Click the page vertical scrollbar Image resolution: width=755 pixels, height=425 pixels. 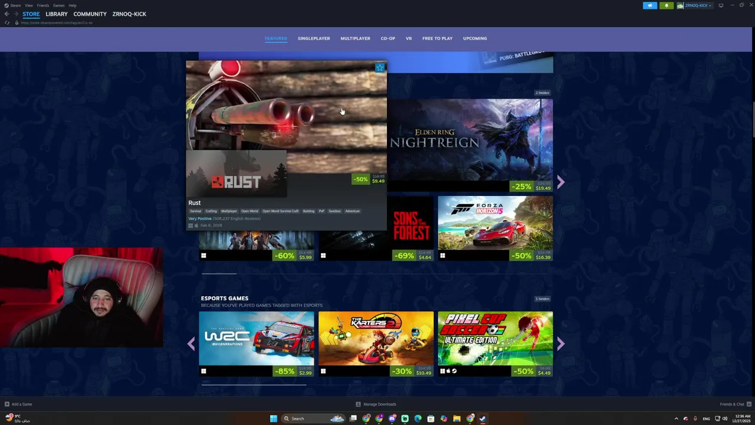[x=753, y=120]
